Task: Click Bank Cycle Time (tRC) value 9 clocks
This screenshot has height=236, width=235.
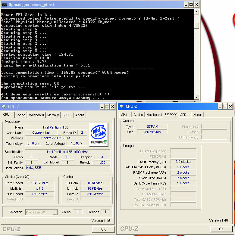Action: (x=183, y=183)
